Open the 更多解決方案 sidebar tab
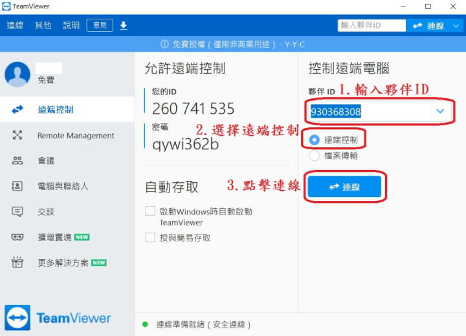466x336 pixels. [x=67, y=263]
